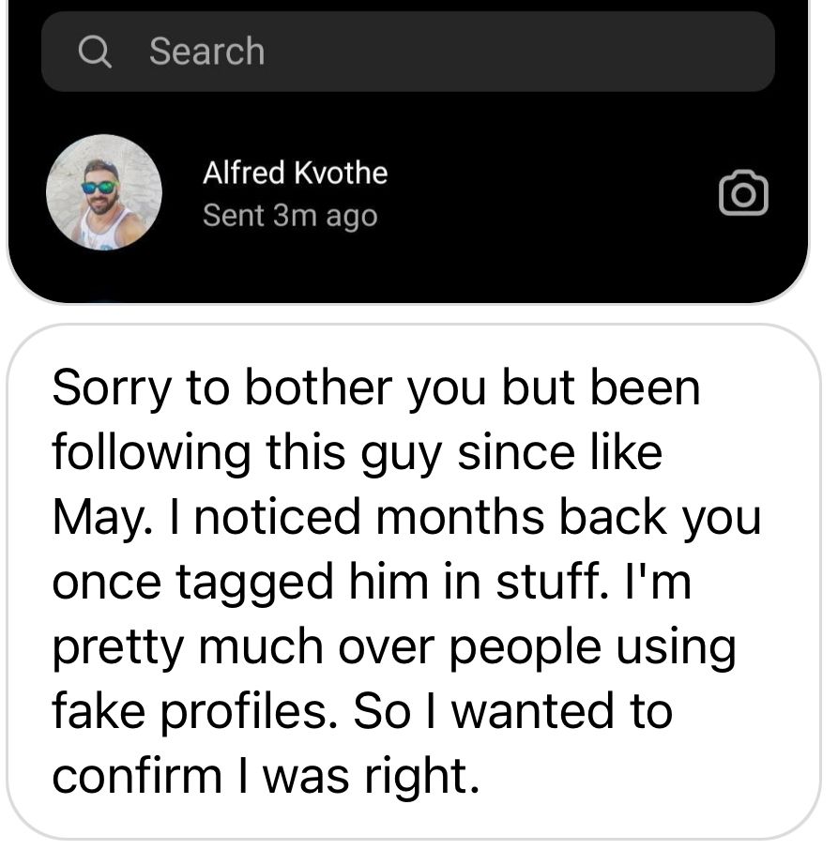Click the line 'following this guy since like'
Screen dimensions: 838x865
[x=357, y=453]
